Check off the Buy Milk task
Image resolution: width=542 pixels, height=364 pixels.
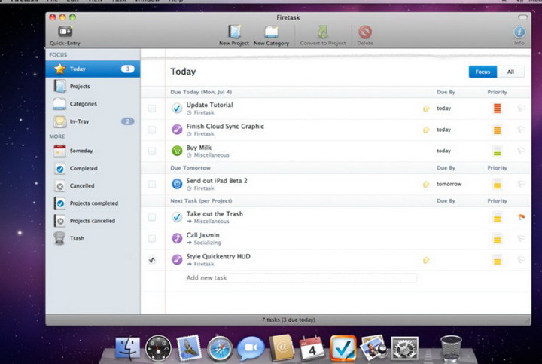tap(152, 151)
